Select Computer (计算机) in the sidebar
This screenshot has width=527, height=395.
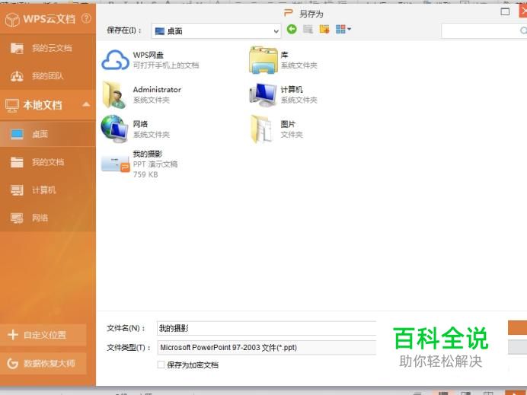coord(48,190)
